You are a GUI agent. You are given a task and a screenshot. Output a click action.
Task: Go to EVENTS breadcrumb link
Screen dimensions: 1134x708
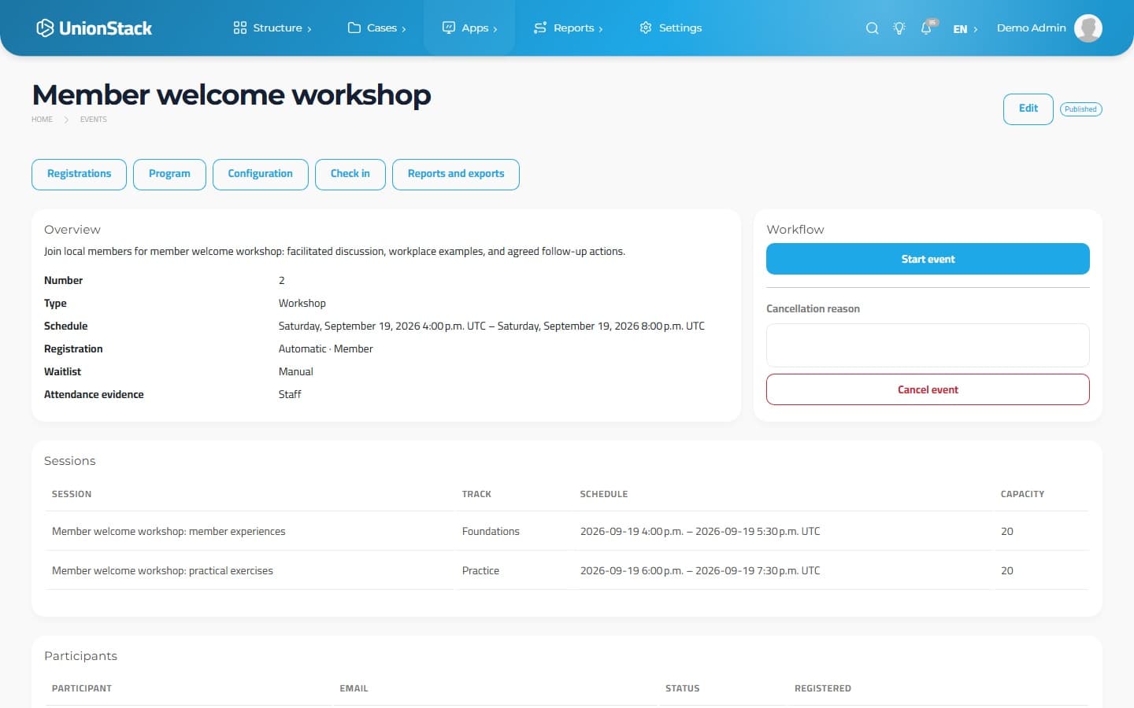coord(93,120)
